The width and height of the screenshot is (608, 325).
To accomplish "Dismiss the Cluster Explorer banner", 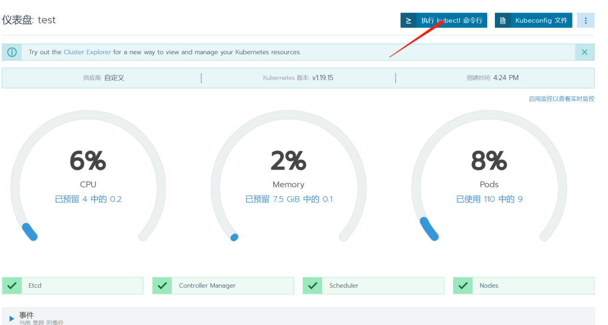I will pyautogui.click(x=585, y=52).
